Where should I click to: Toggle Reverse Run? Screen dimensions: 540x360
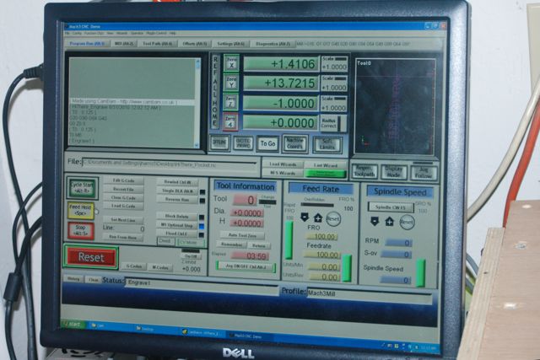(x=178, y=200)
